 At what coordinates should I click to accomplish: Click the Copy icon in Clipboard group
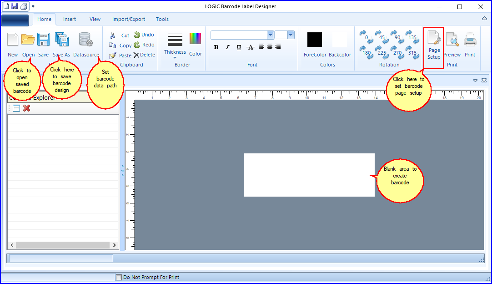[x=112, y=46]
